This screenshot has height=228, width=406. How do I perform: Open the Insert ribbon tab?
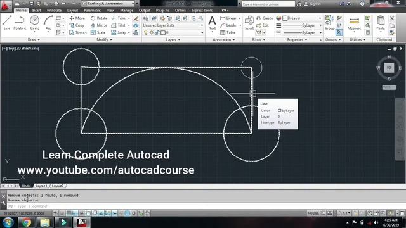tap(37, 10)
